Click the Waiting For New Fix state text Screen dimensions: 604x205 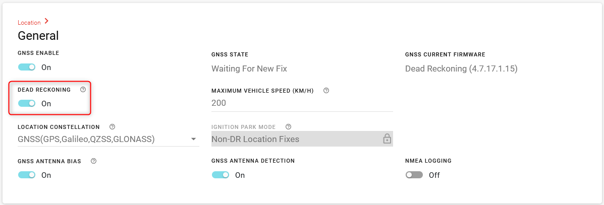(x=249, y=69)
